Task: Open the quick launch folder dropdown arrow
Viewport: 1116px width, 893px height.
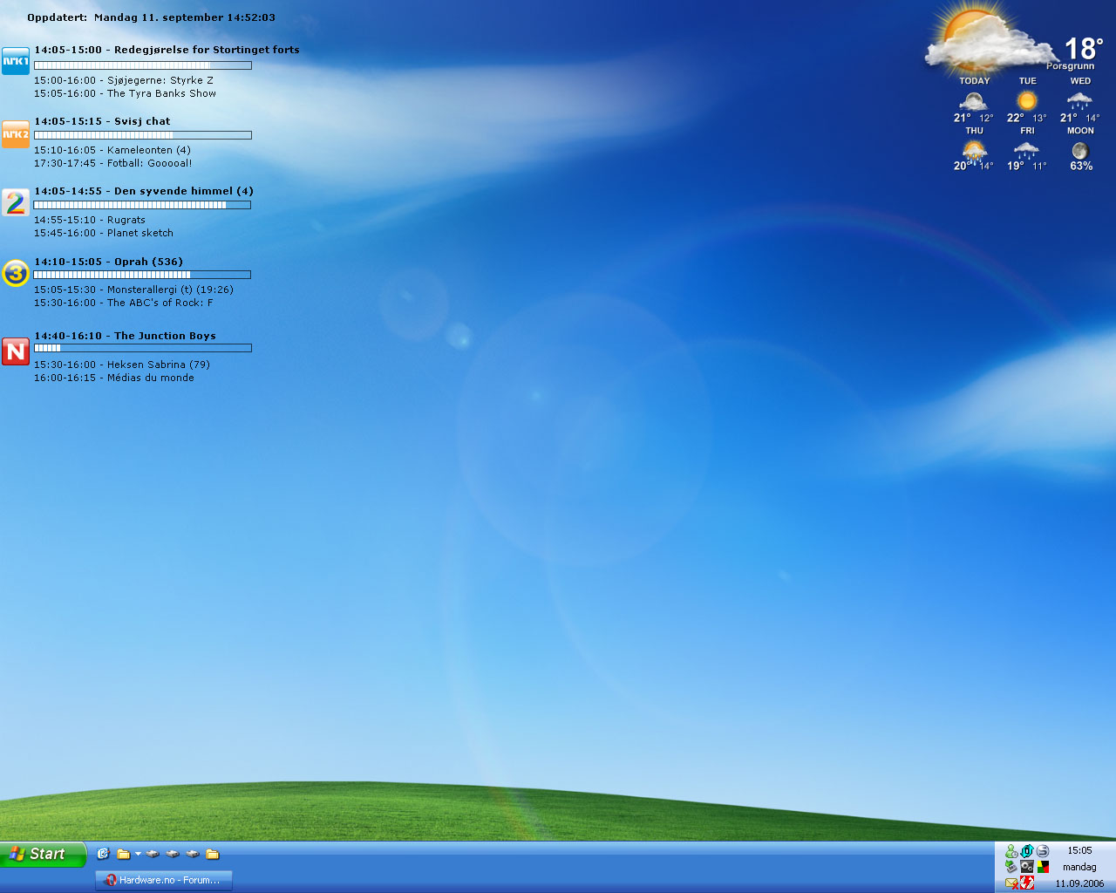Action: pos(138,854)
